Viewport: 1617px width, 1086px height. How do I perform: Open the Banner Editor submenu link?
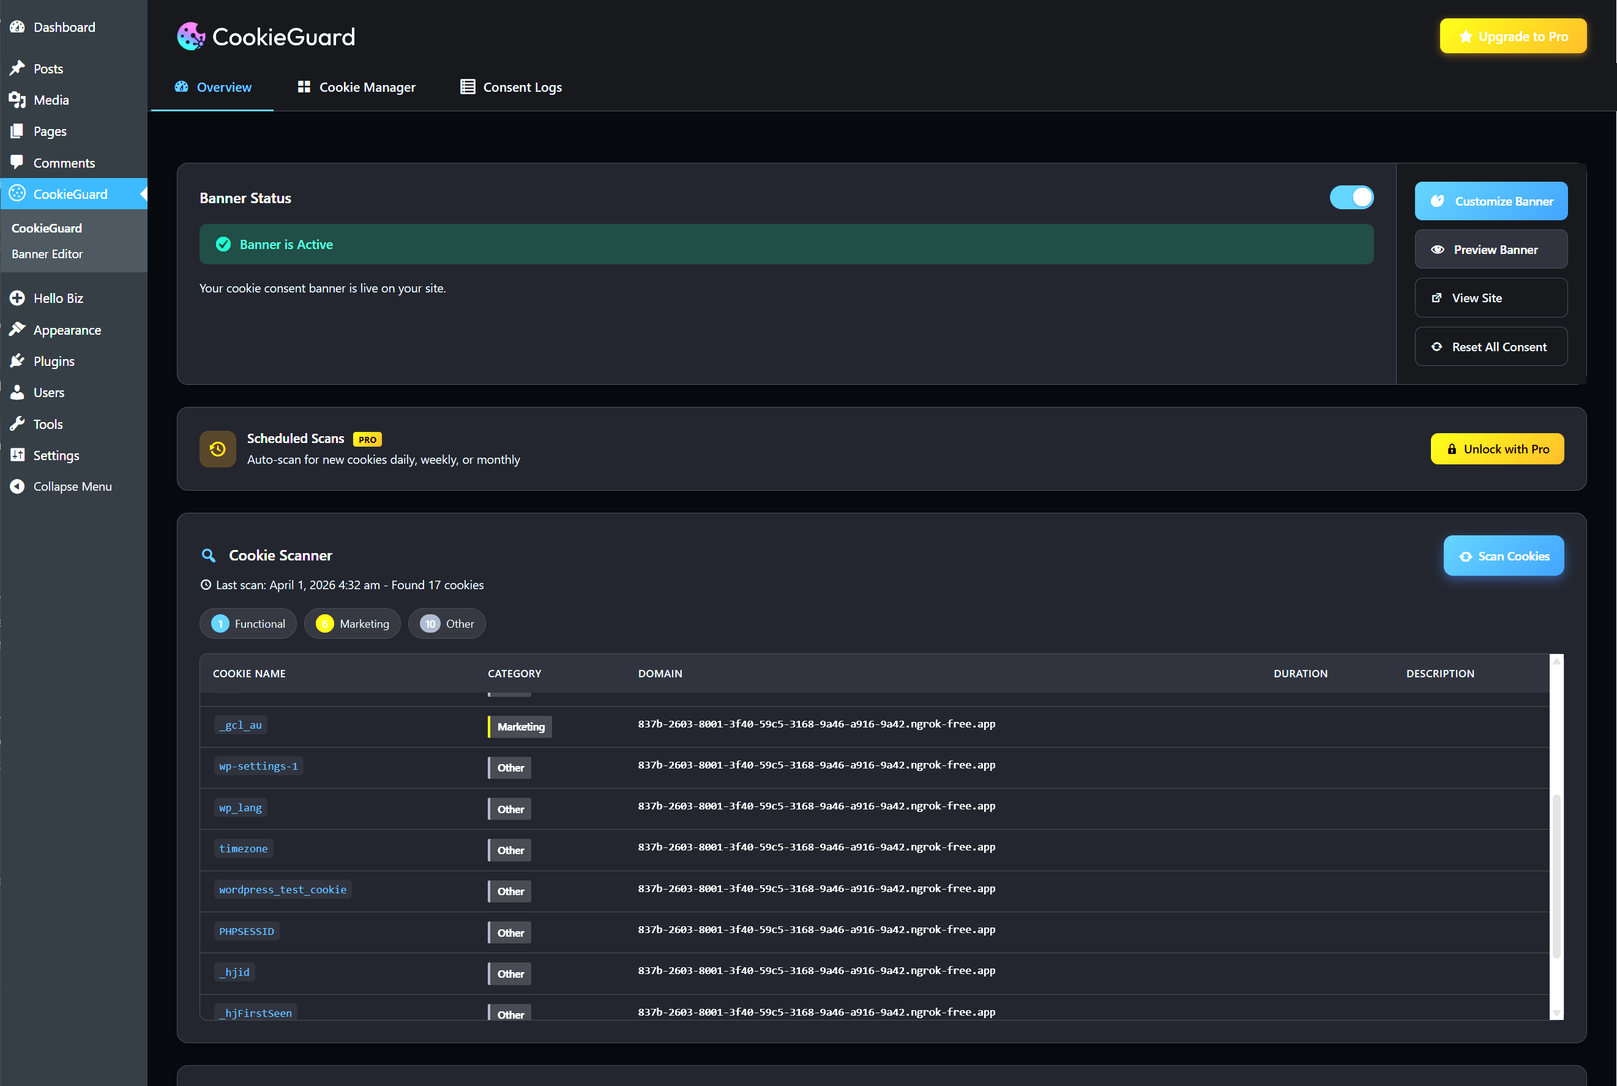pyautogui.click(x=47, y=254)
